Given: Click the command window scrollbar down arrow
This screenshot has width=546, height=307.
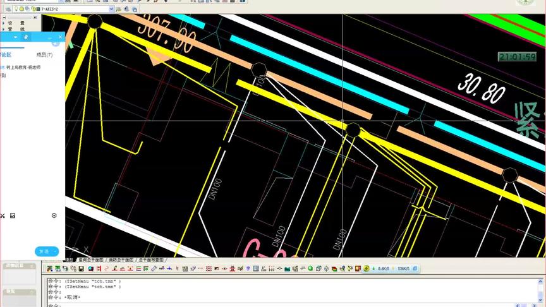Looking at the screenshot, I should coord(540,299).
